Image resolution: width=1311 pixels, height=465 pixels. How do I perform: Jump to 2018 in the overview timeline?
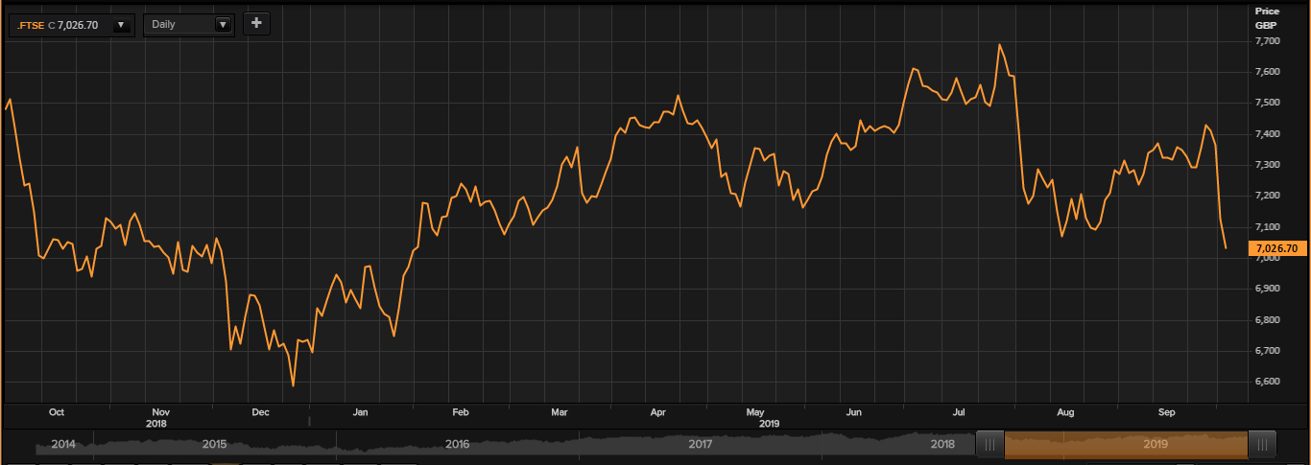point(943,445)
